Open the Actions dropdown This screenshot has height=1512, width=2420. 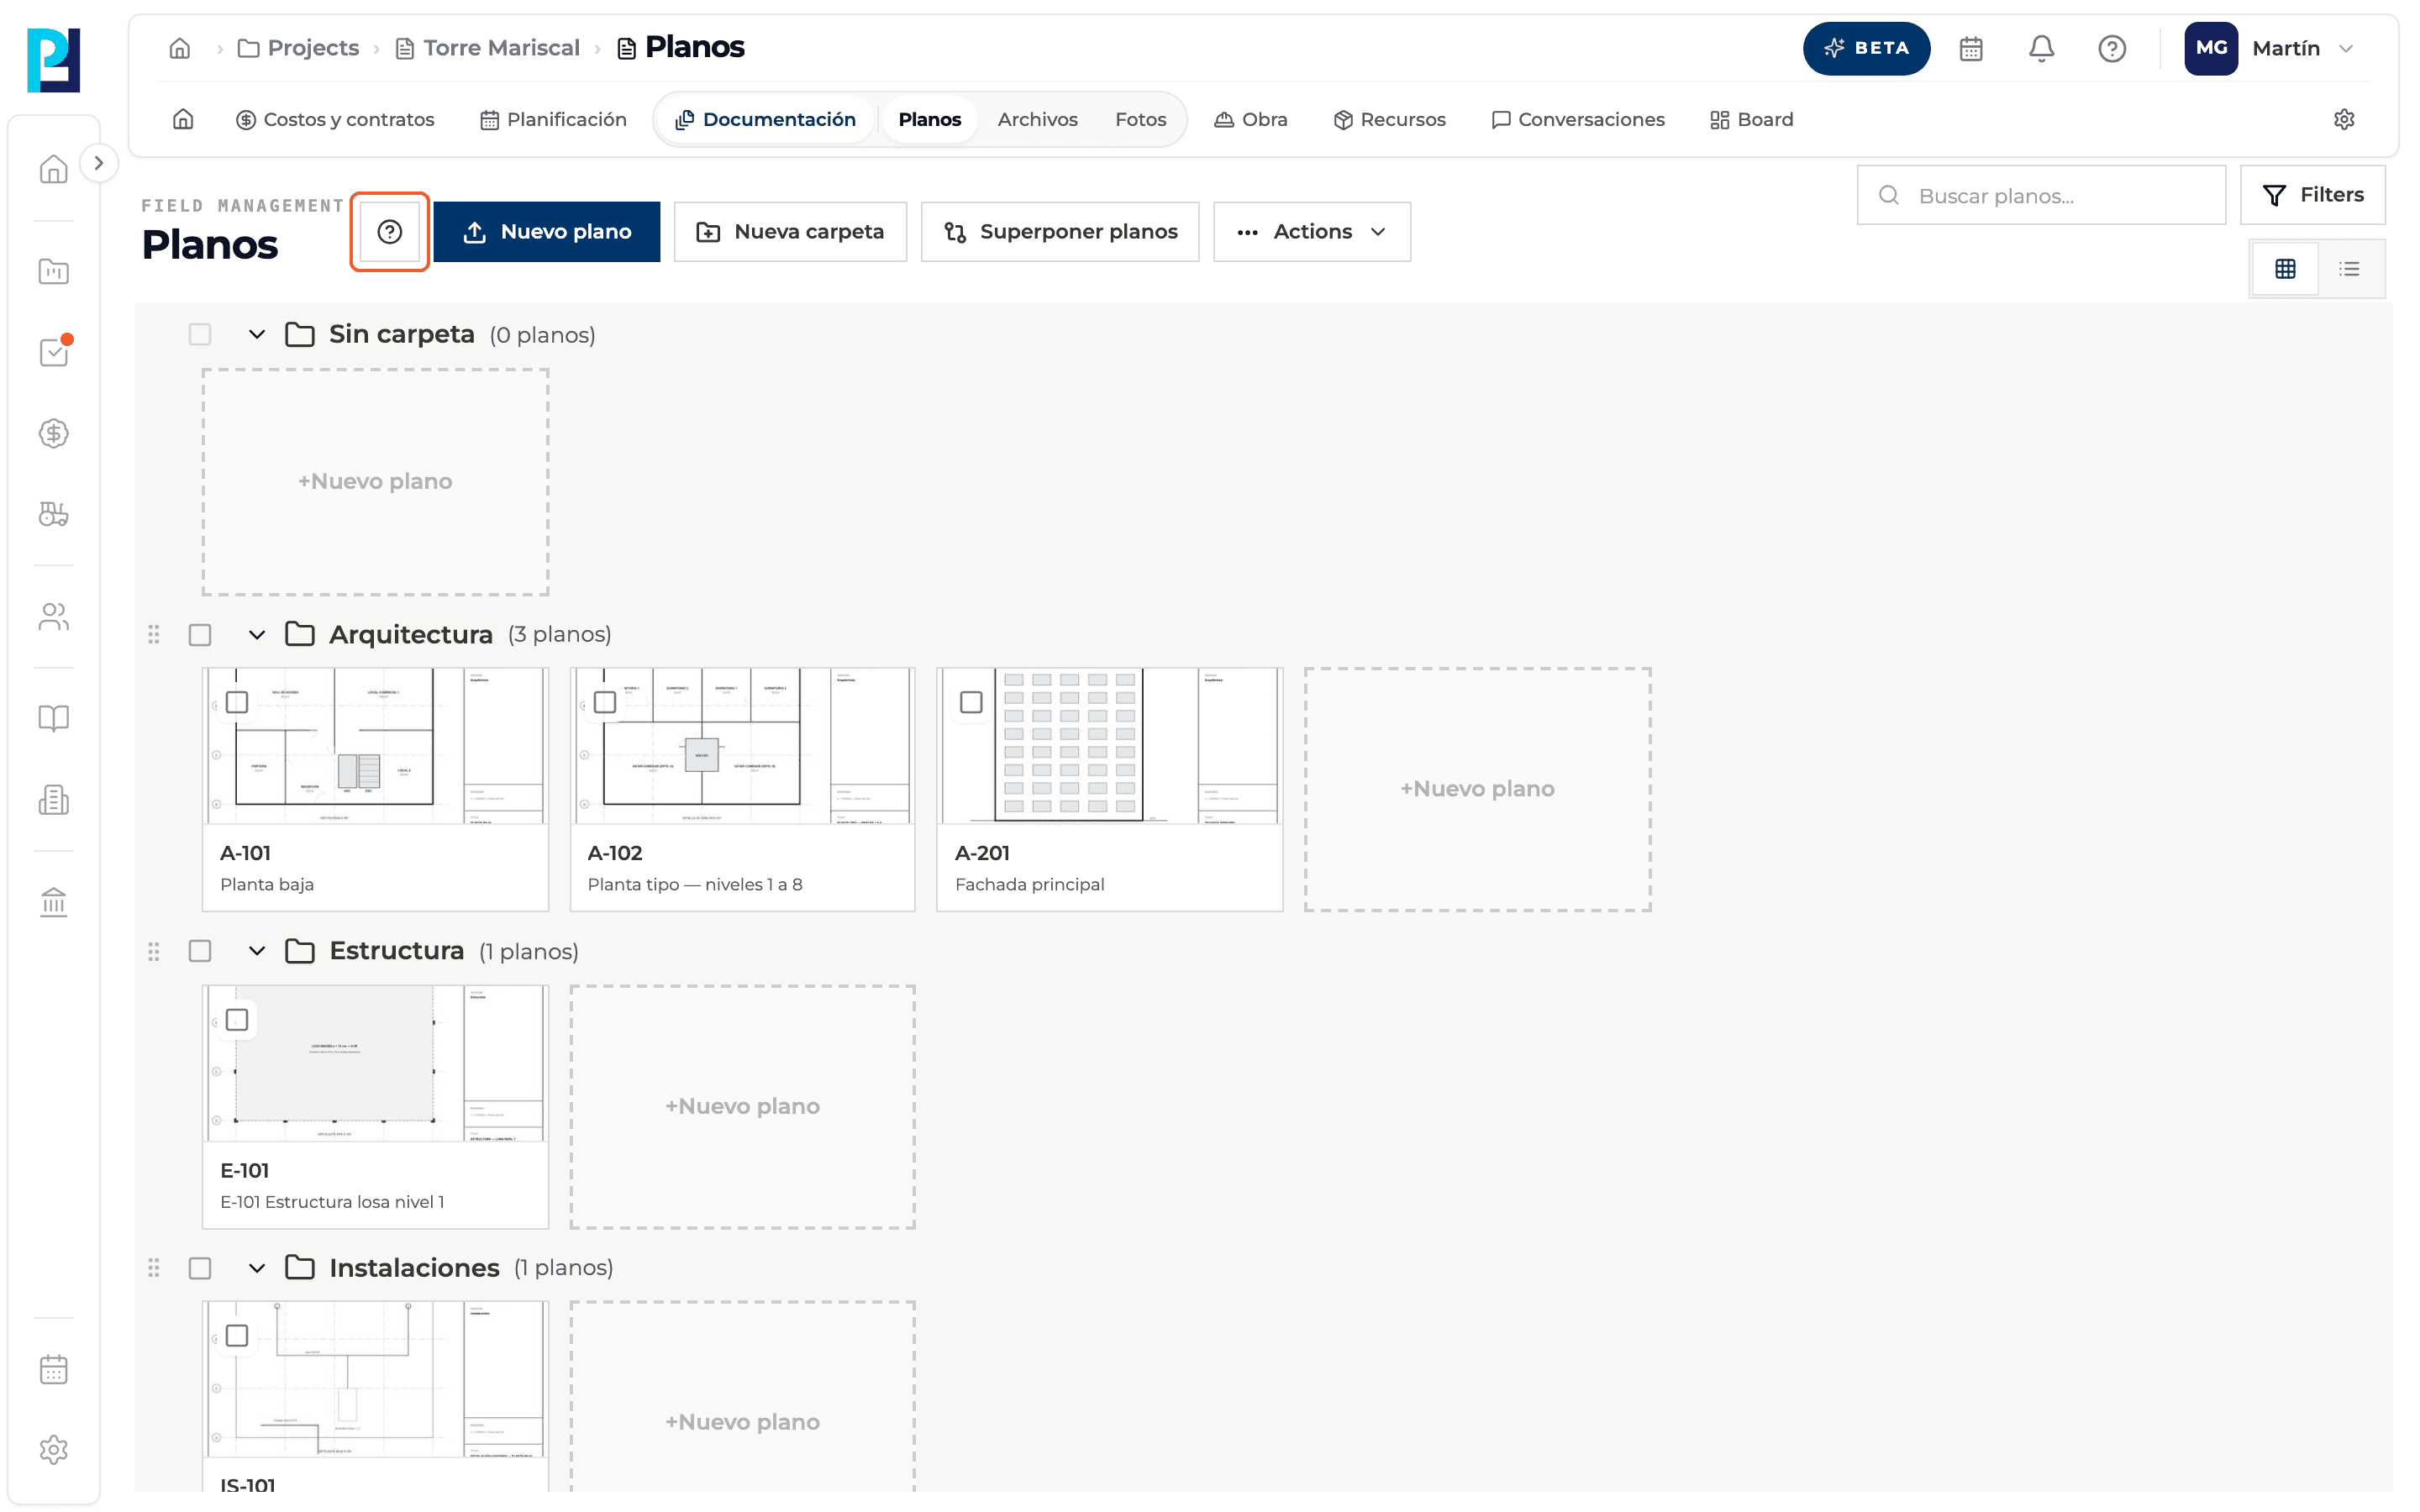[x=1311, y=232]
